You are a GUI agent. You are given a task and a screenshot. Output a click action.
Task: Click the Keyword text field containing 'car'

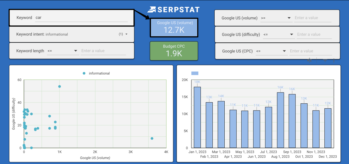tap(81, 18)
